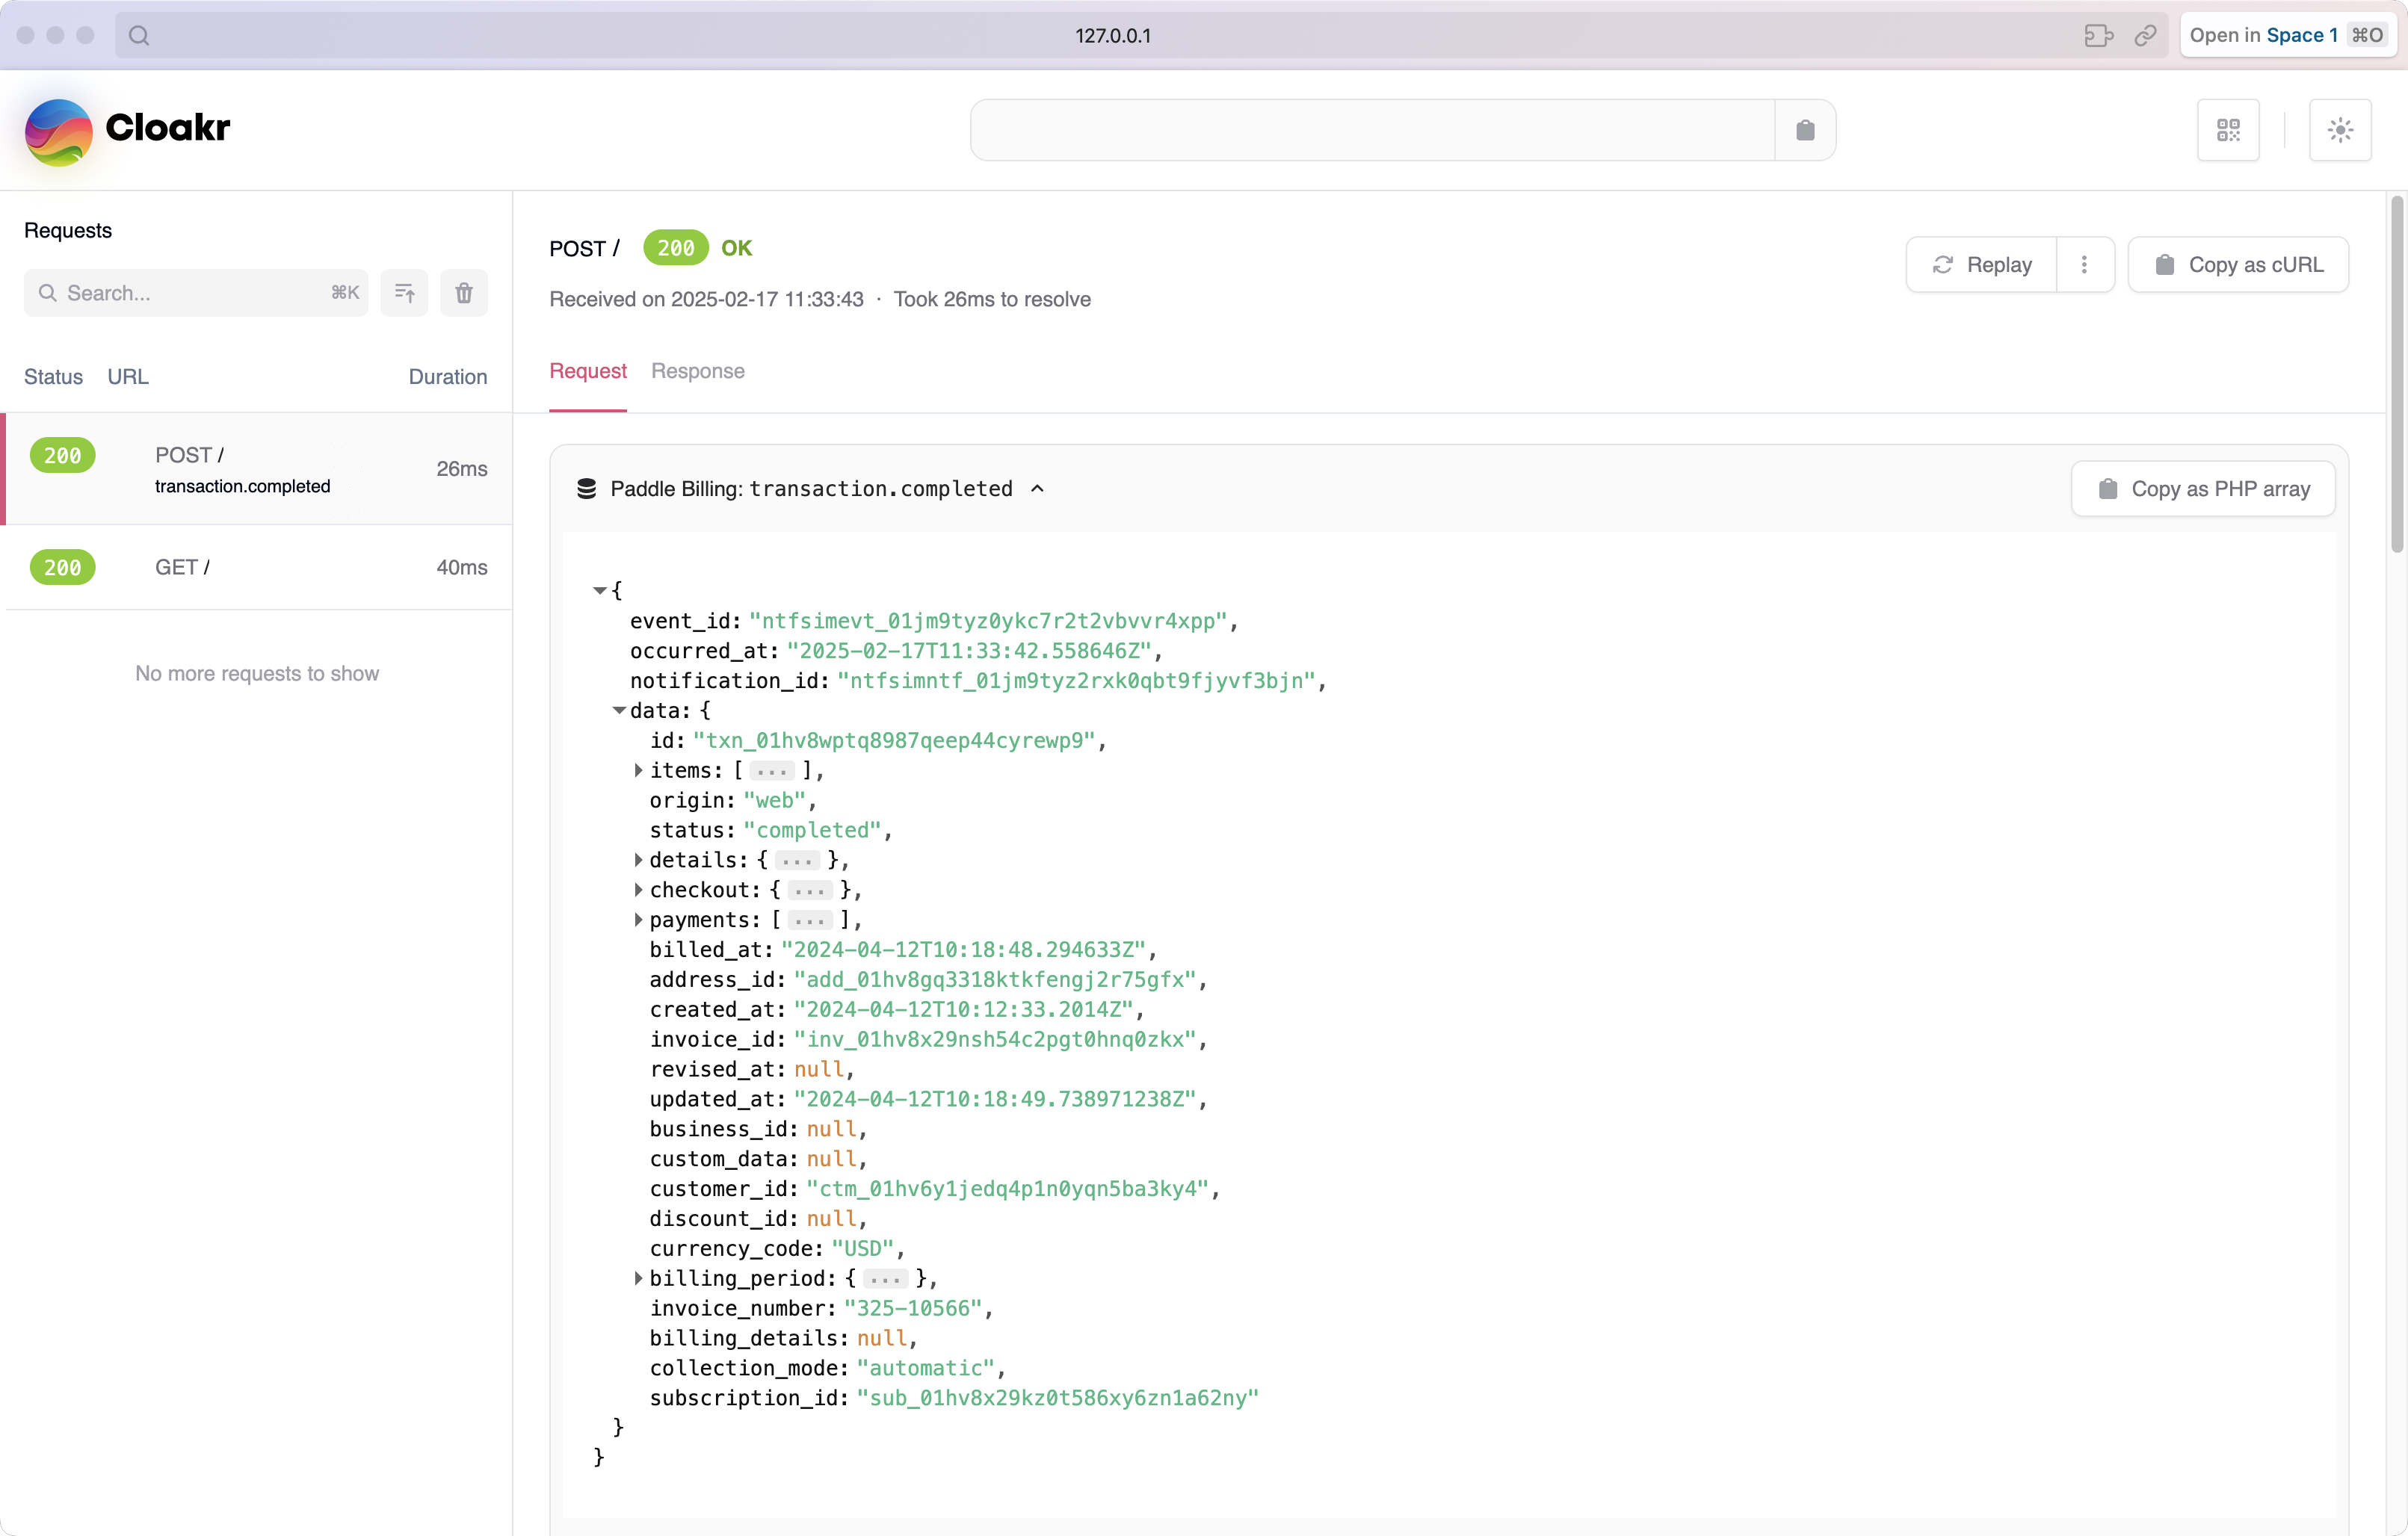Click the search magnifier in the browser address bar

[139, 35]
